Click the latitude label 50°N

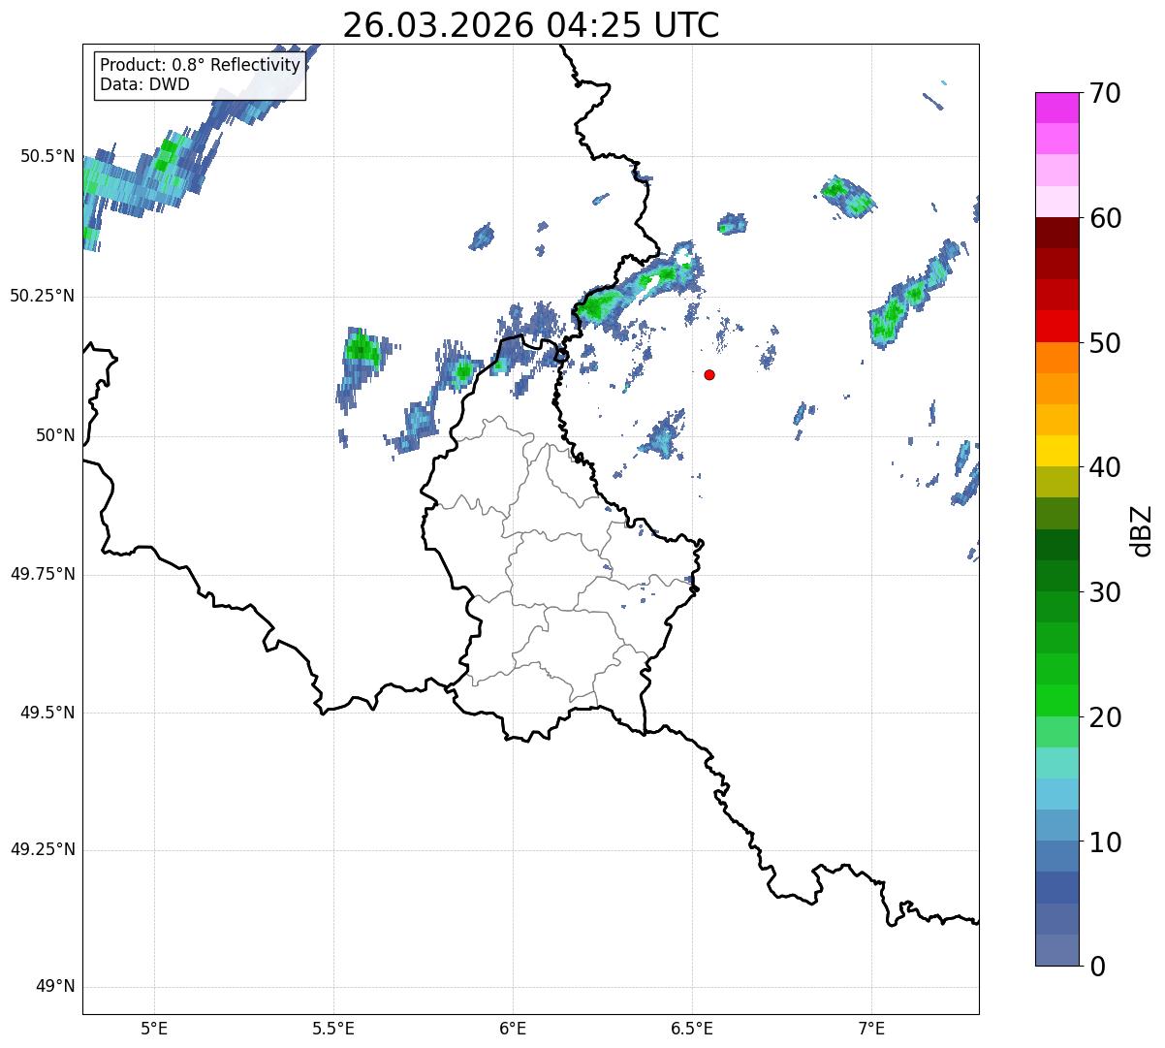55,435
